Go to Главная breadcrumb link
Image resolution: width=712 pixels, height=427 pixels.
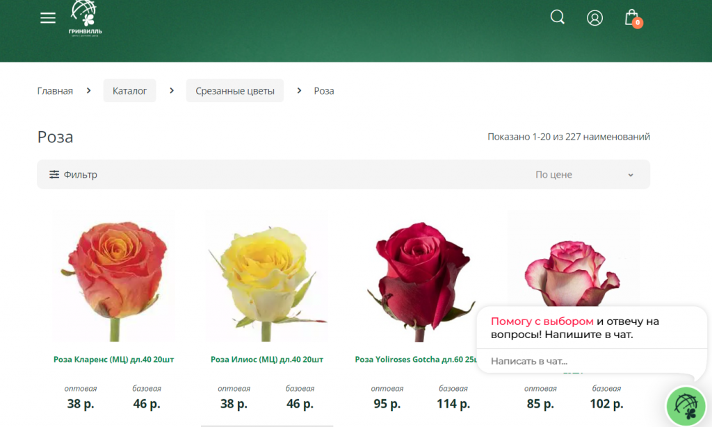(x=55, y=91)
